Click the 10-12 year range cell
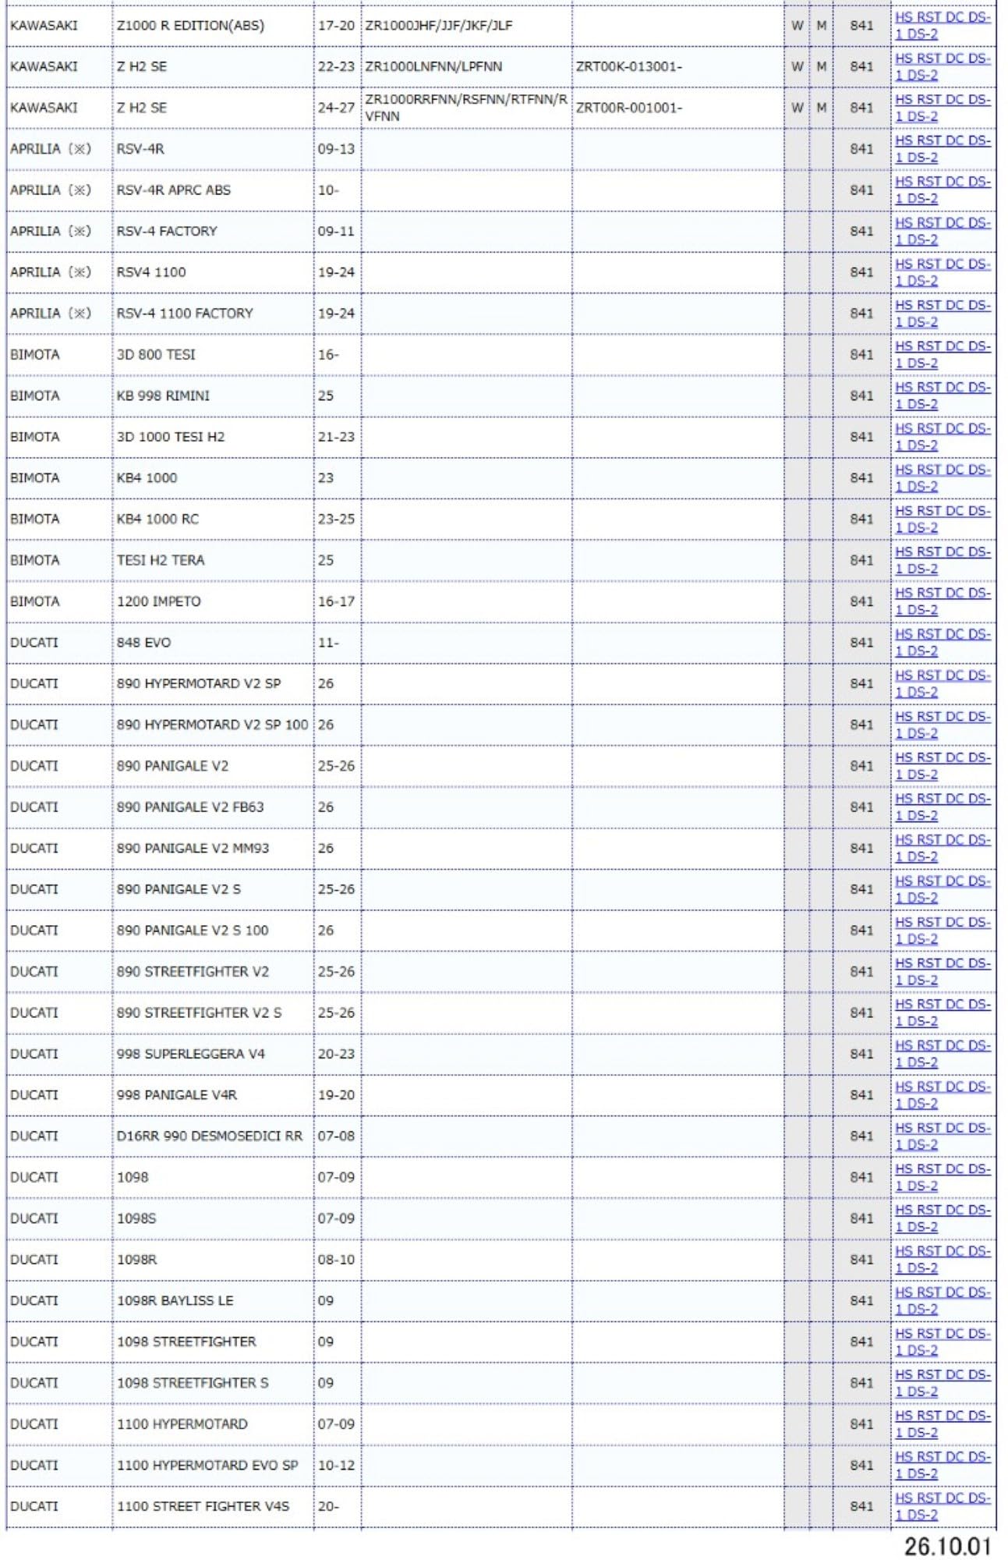 [x=336, y=1466]
